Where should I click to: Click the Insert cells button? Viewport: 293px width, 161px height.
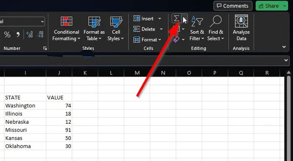144,18
